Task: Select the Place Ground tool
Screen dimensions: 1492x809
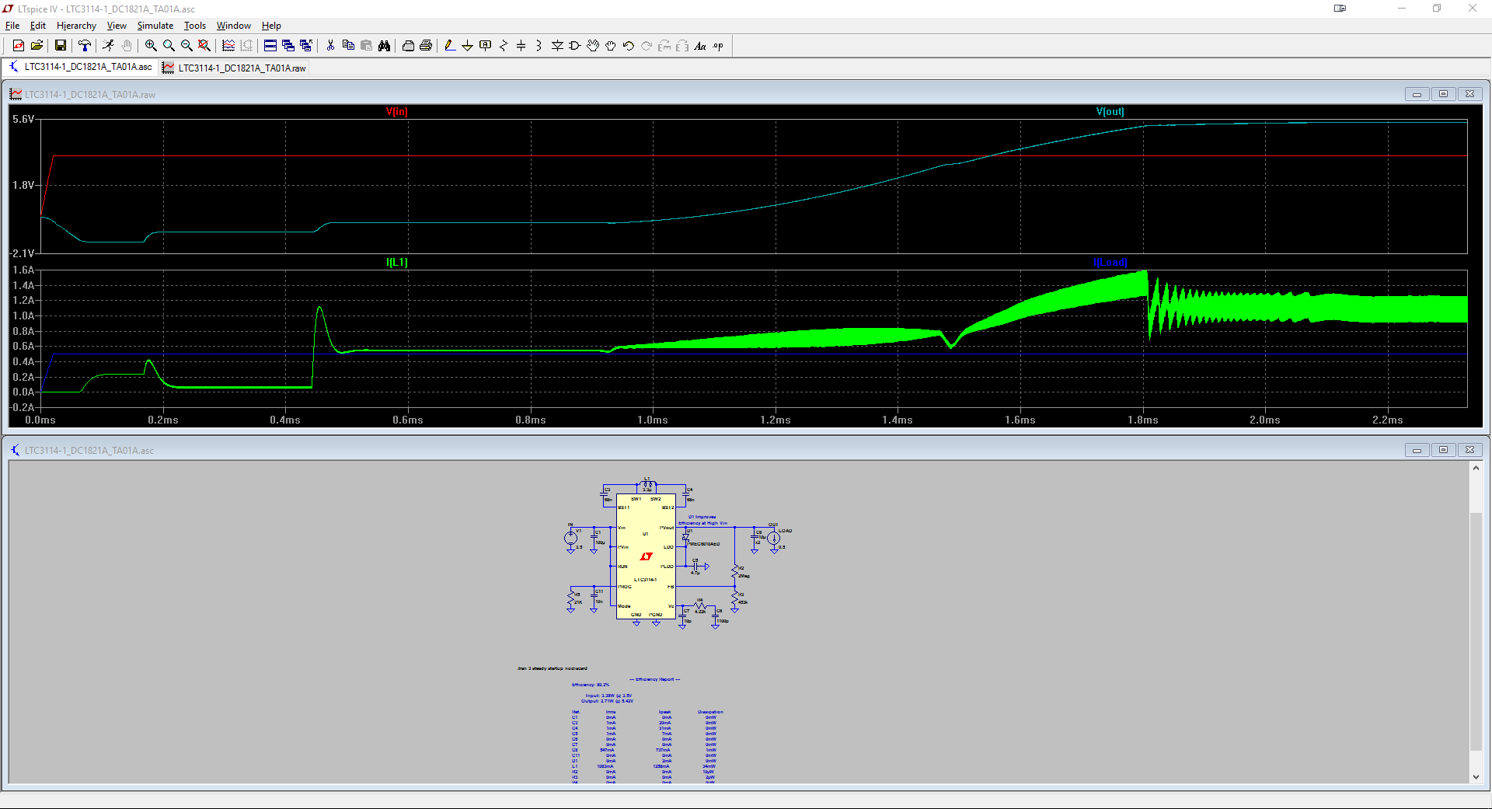Action: tap(468, 46)
